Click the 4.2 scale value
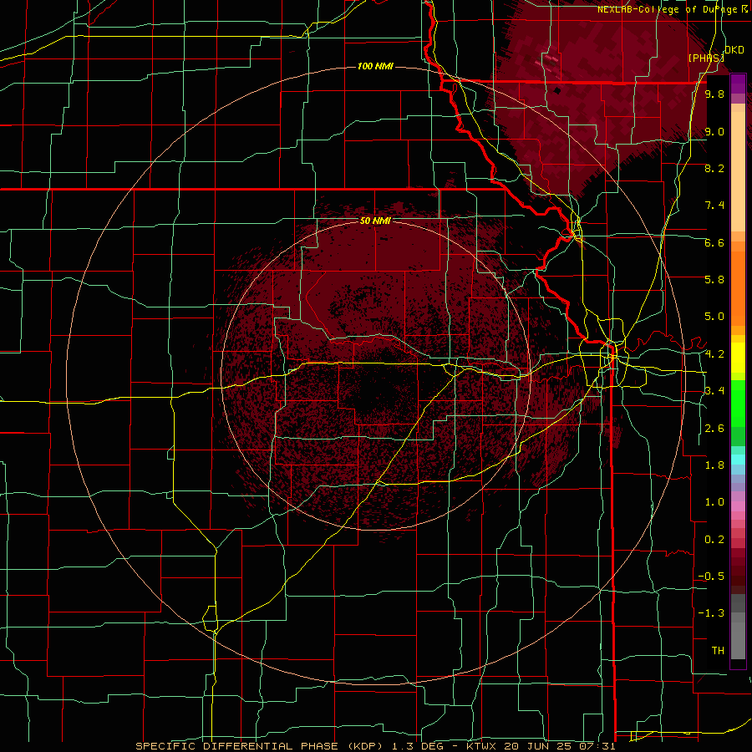Screen dimensions: 752x752 [x=714, y=354]
